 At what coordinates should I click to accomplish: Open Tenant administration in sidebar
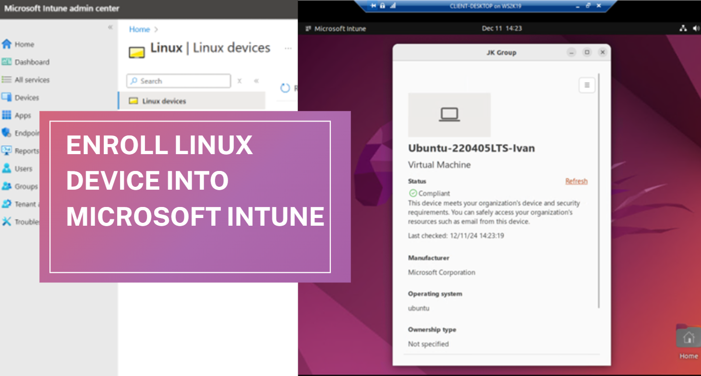coord(20,204)
